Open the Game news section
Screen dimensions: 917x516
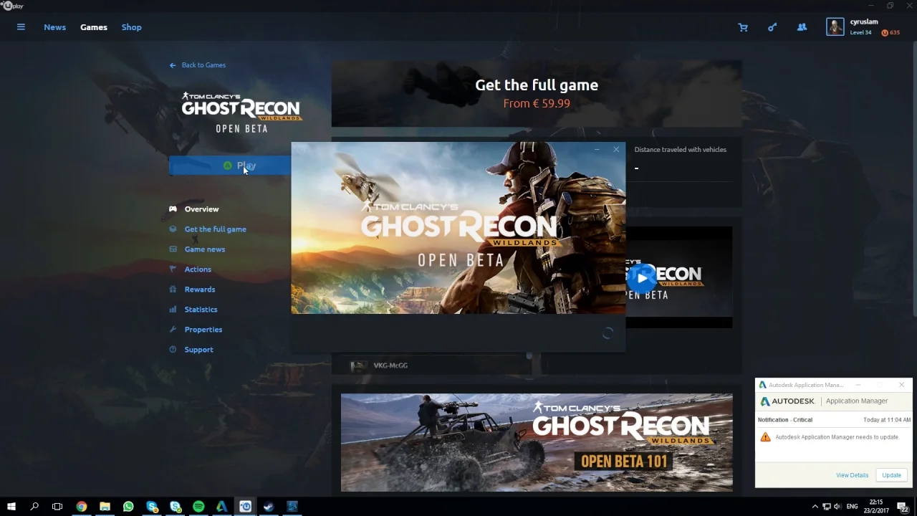point(205,249)
